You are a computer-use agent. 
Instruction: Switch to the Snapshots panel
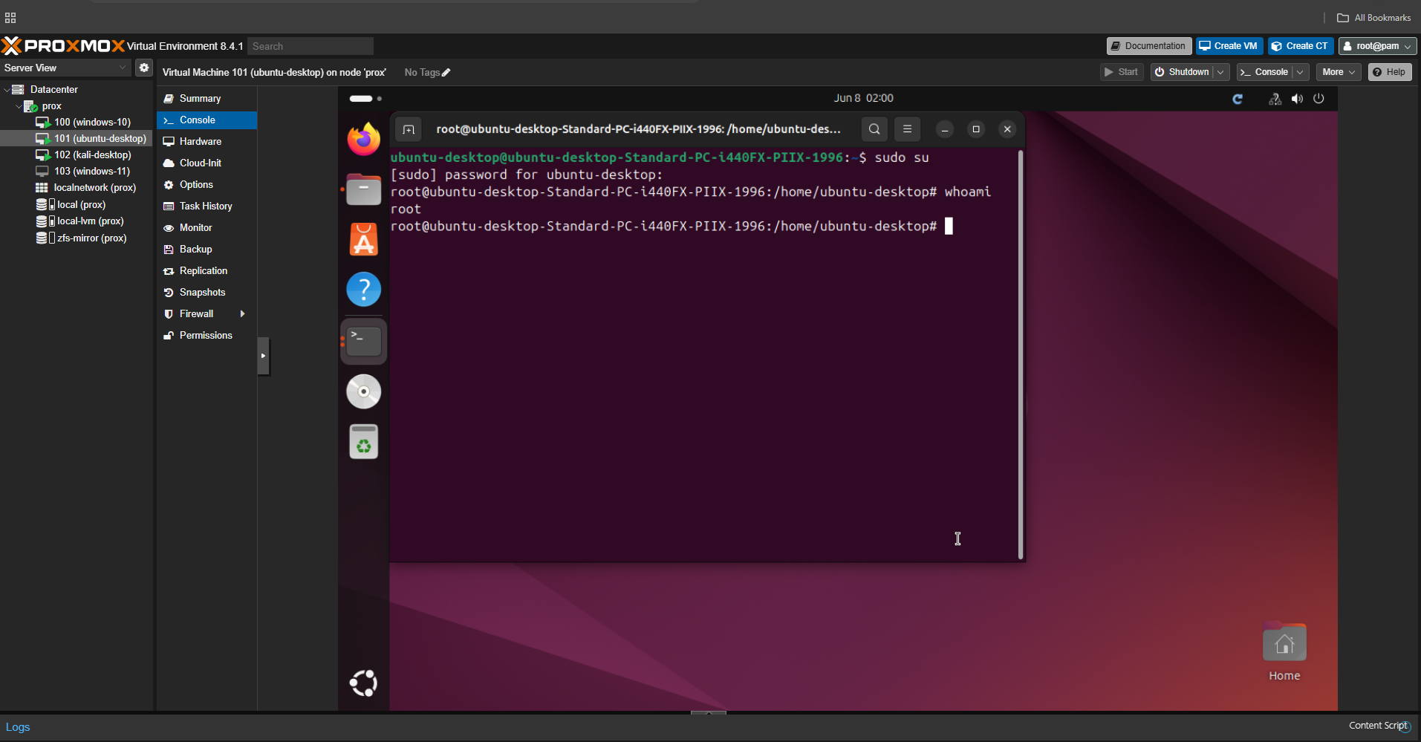(202, 292)
